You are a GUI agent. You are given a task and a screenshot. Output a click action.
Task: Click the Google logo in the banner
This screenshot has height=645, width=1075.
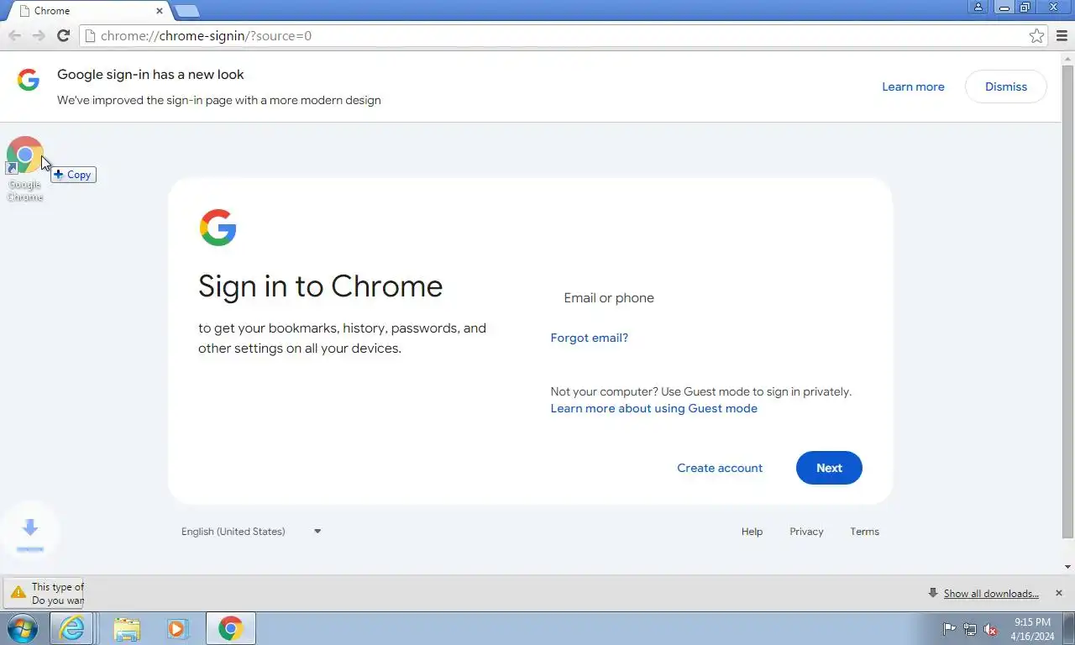coord(29,80)
